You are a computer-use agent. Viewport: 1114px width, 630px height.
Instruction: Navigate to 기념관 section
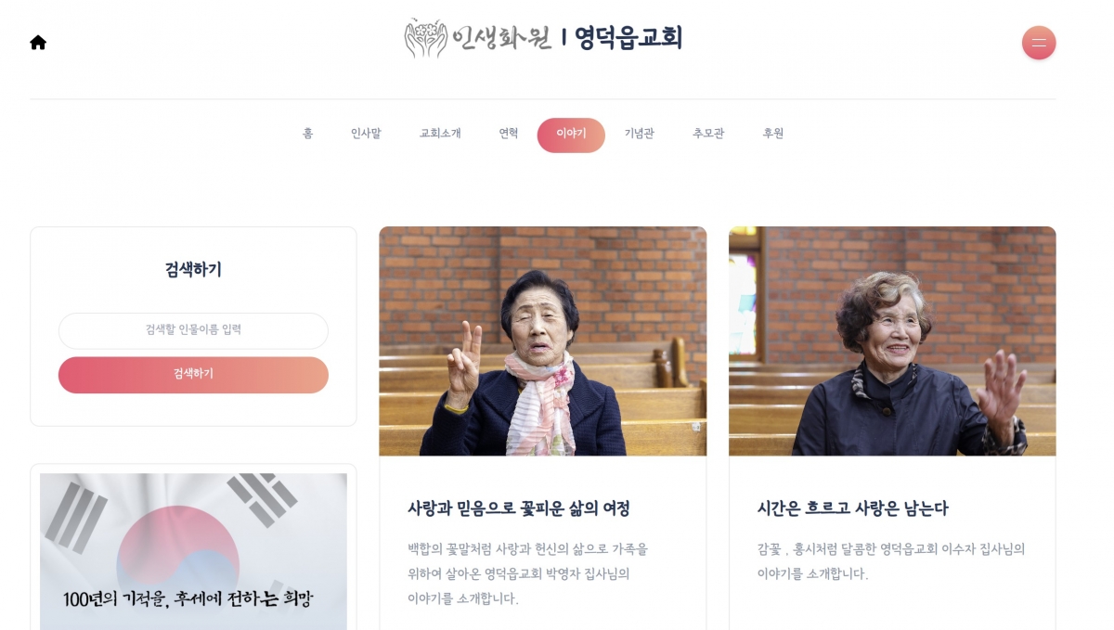pyautogui.click(x=640, y=134)
